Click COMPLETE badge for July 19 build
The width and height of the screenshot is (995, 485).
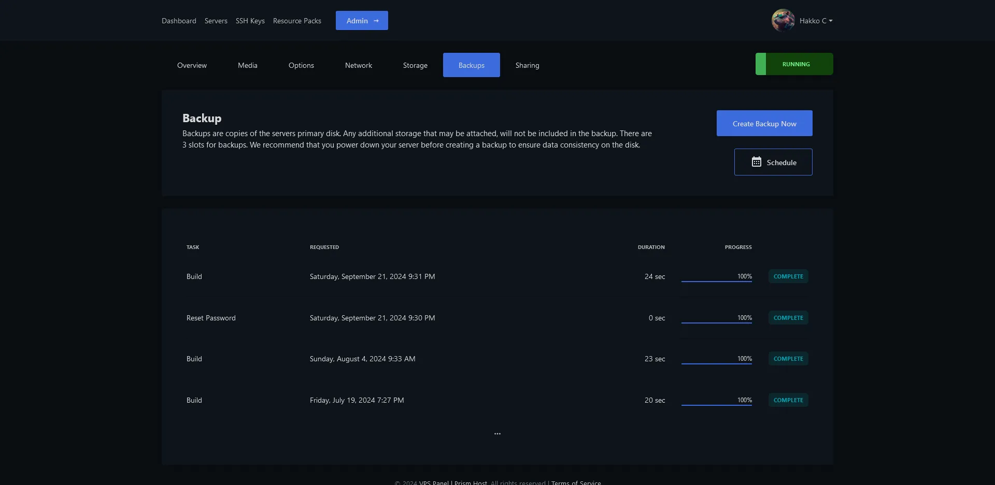tap(788, 400)
